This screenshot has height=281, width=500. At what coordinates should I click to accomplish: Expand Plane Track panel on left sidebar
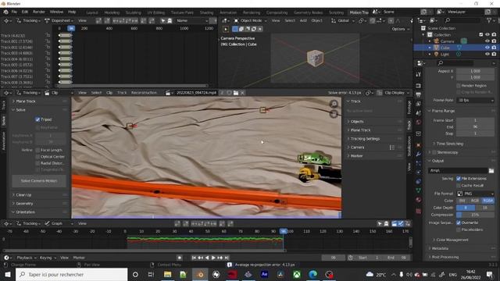[26, 101]
